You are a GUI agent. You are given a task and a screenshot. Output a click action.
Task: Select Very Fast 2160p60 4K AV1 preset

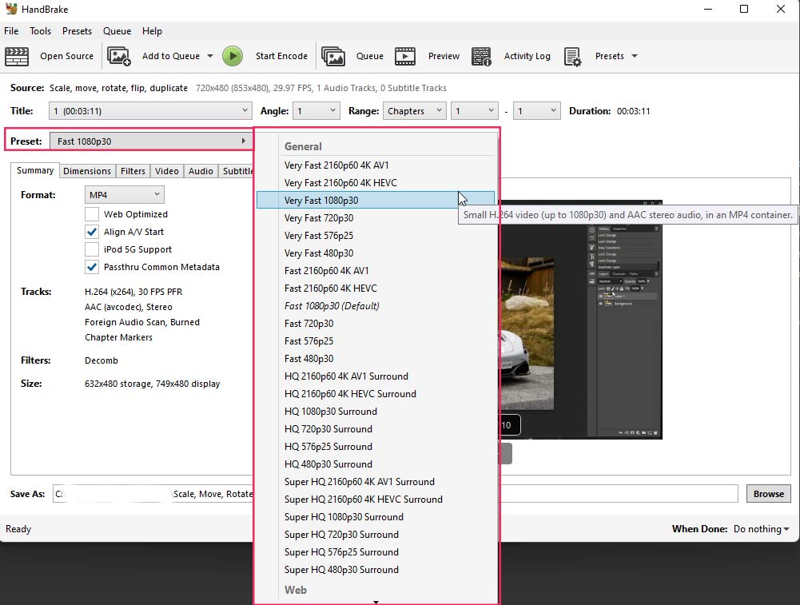point(376,165)
